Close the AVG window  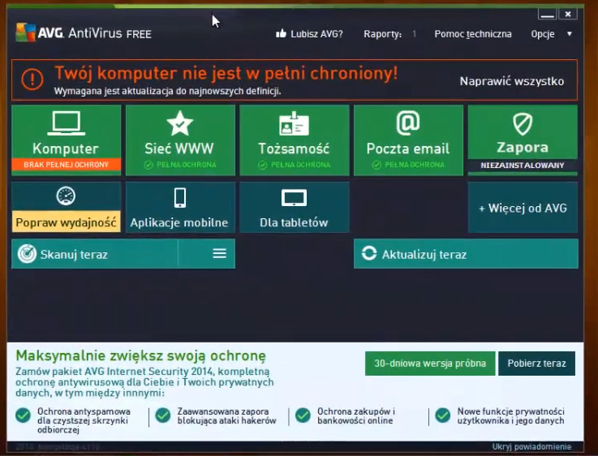click(x=568, y=14)
